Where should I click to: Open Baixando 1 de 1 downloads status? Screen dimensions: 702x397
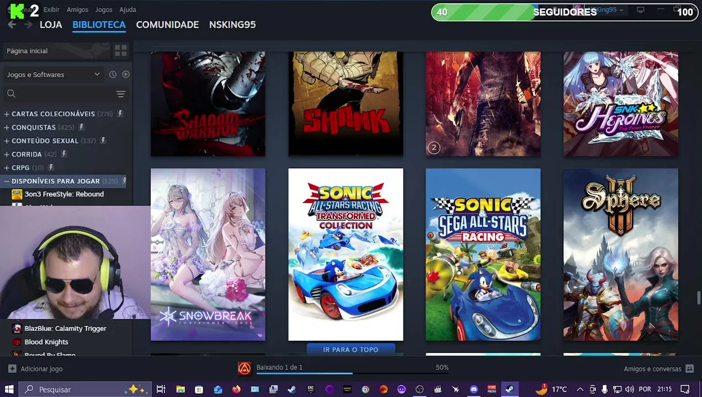click(x=279, y=367)
